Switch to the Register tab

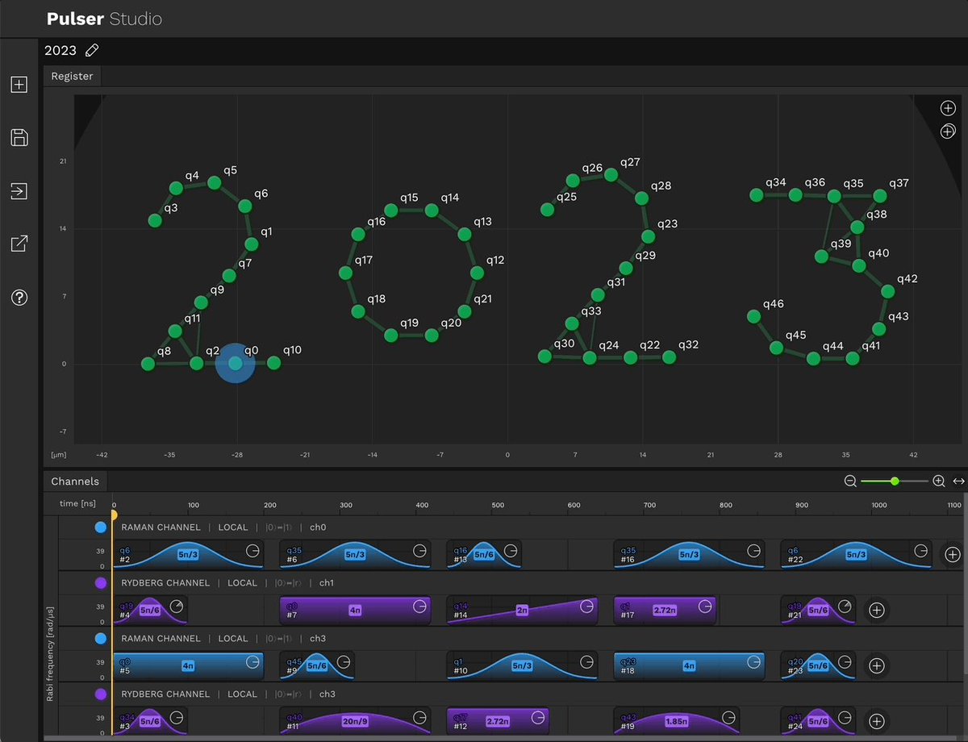[73, 76]
